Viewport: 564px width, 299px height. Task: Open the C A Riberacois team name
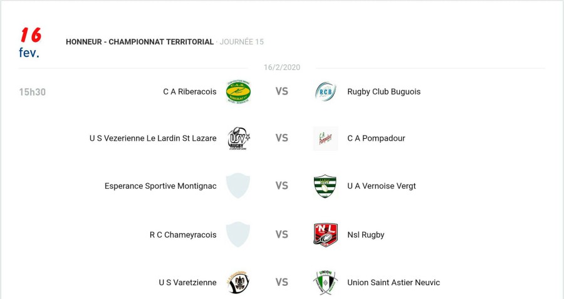[189, 92]
